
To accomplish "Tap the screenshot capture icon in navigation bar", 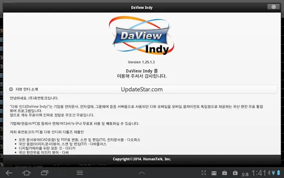I will tap(62, 173).
